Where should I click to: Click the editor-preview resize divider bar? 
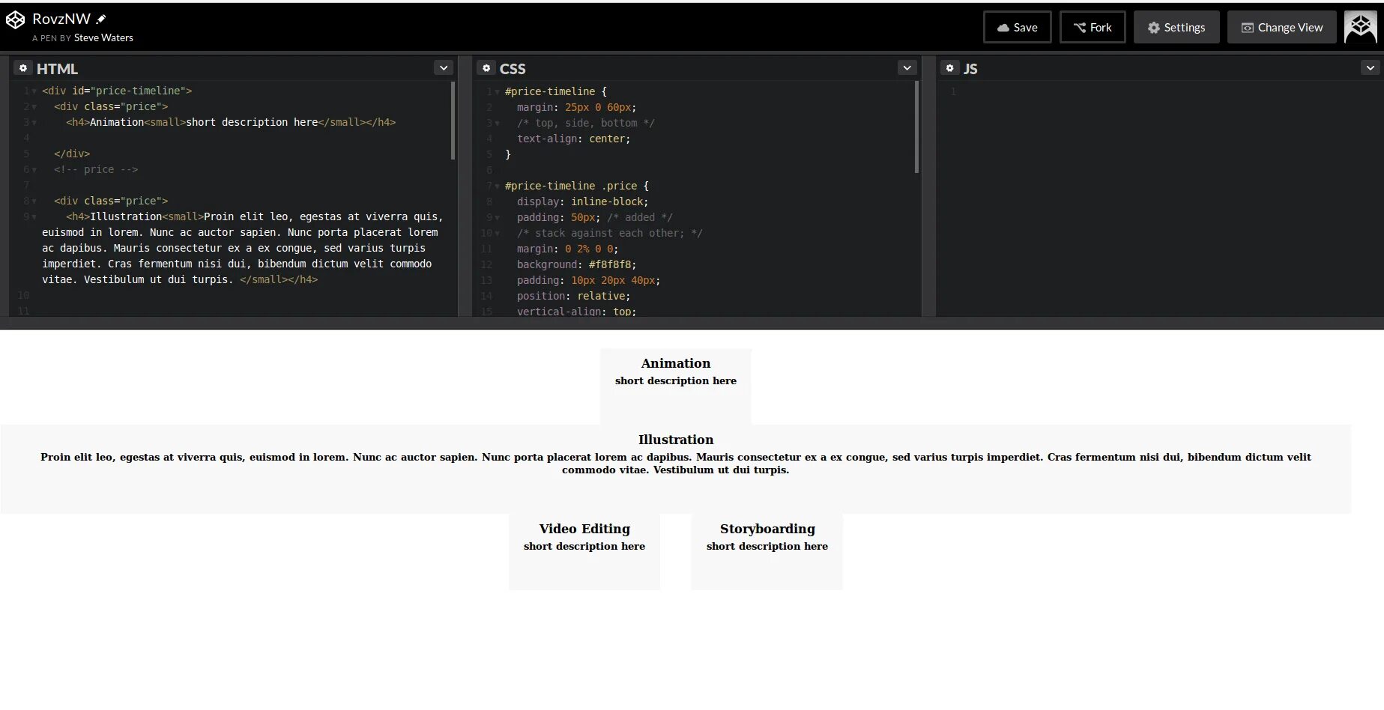point(692,323)
